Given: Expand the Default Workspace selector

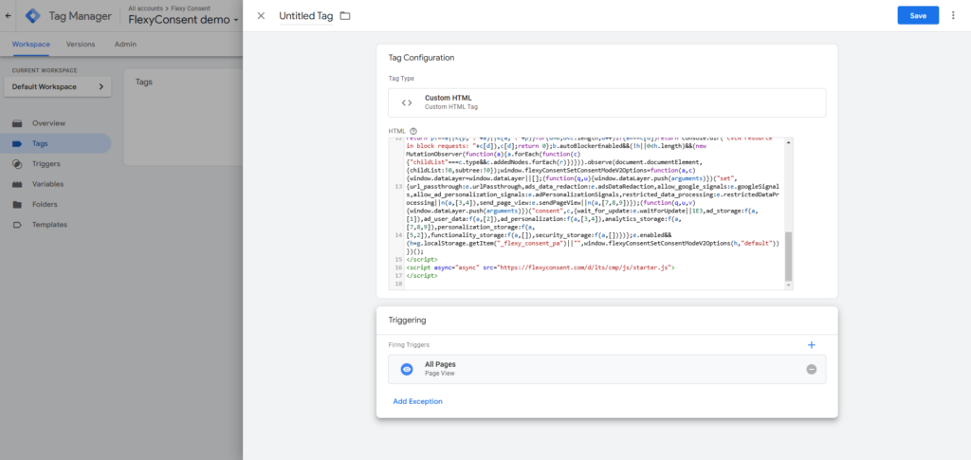Looking at the screenshot, I should (x=57, y=87).
